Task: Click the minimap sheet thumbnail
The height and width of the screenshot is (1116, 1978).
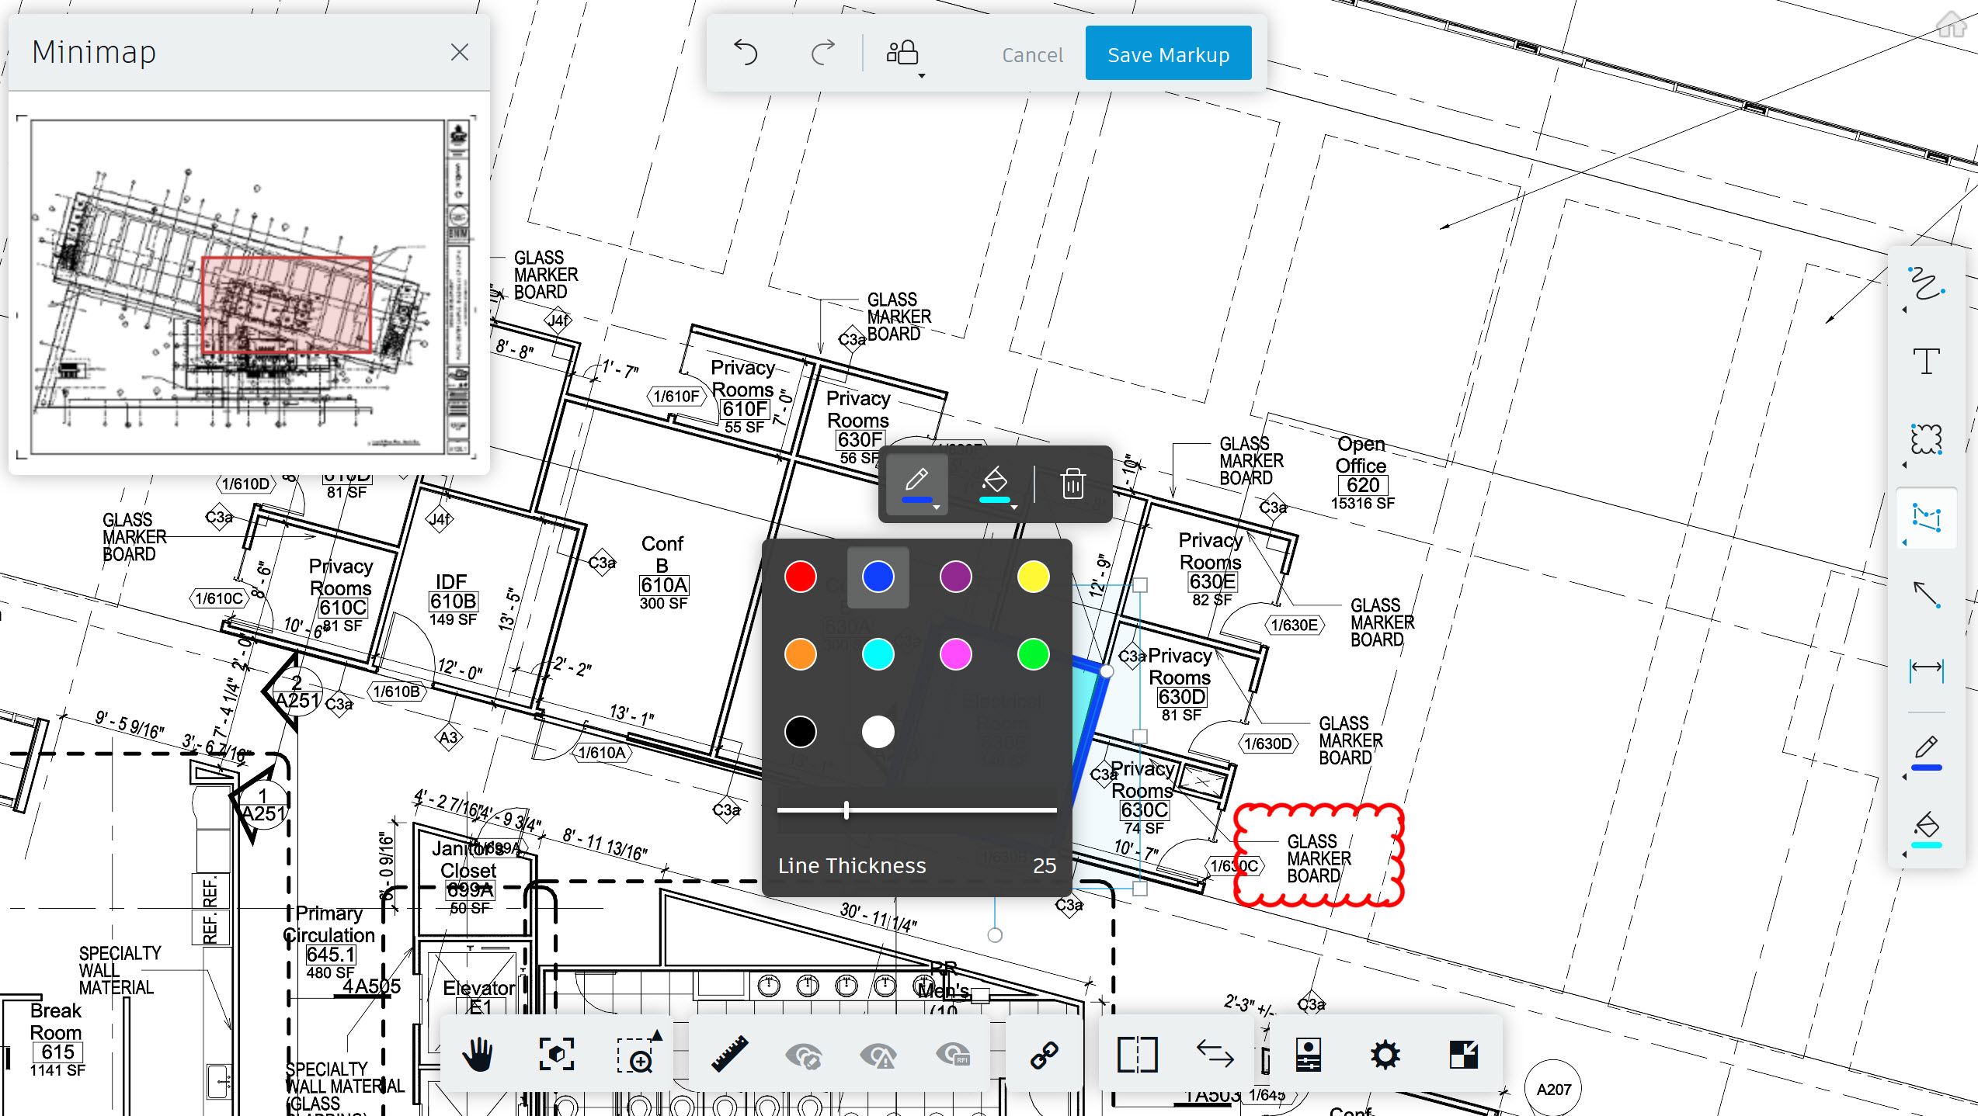Action: click(x=247, y=286)
